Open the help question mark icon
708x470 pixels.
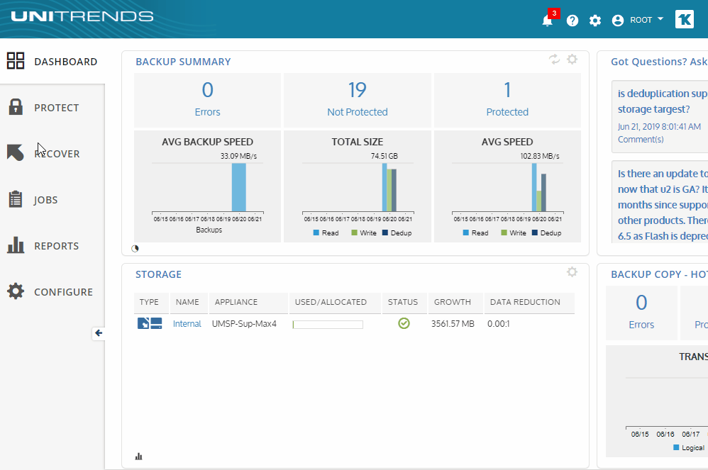point(572,21)
